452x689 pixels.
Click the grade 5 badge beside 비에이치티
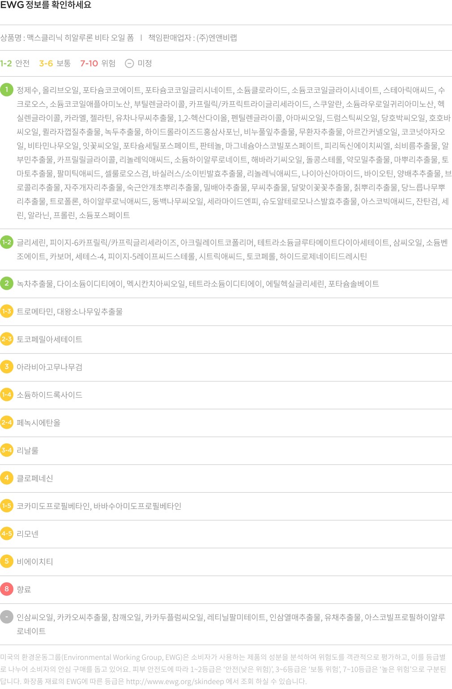tap(7, 561)
